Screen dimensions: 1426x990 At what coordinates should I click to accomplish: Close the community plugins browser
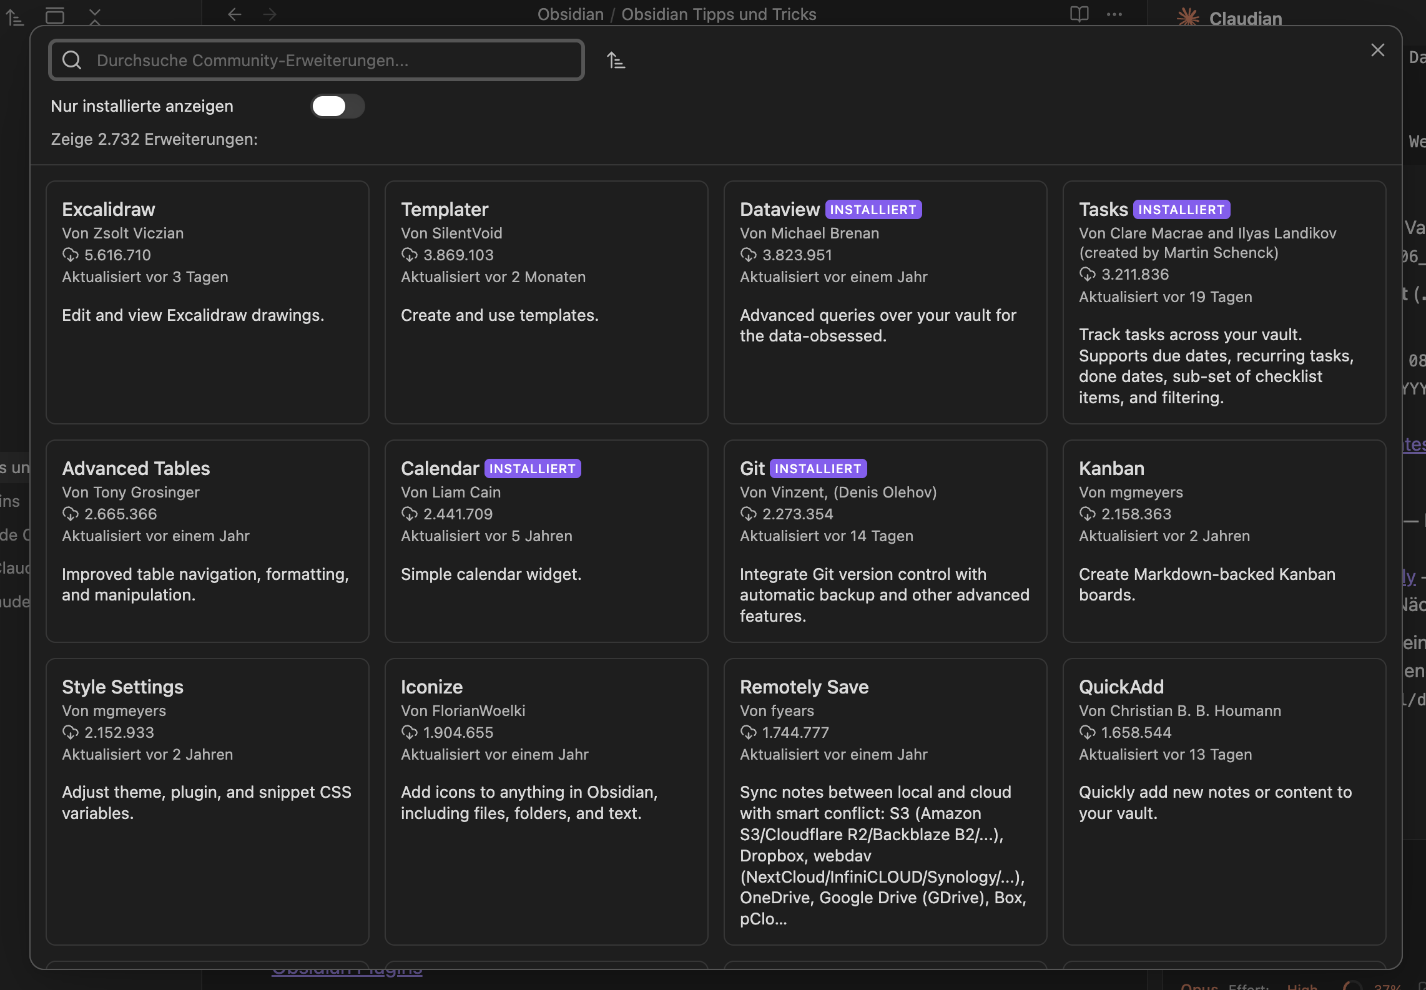(x=1378, y=50)
